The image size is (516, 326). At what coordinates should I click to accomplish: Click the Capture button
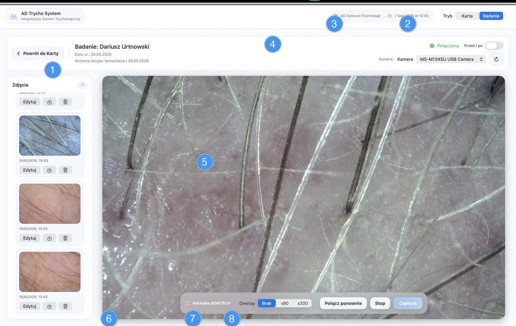pos(408,303)
